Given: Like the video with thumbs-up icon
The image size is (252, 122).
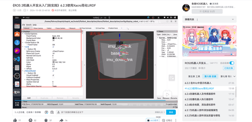Looking at the screenshot, I should coord(15,120).
